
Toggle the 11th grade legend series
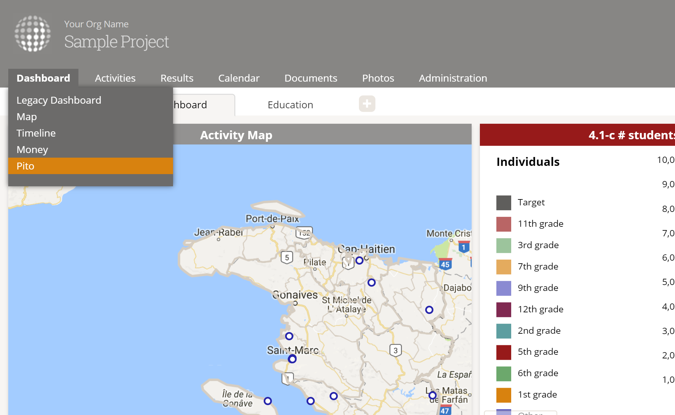coord(540,224)
